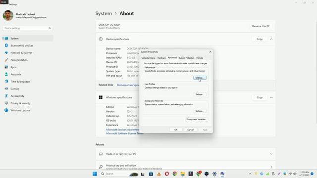Viewport: 317px width, 178px height.
Task: Open Network & internet settings
Action: pyautogui.click(x=28, y=53)
